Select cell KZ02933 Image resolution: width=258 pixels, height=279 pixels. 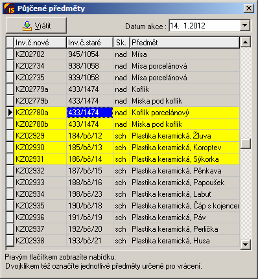40,183
